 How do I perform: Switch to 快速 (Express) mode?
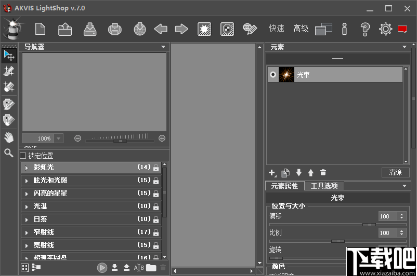coord(277,29)
